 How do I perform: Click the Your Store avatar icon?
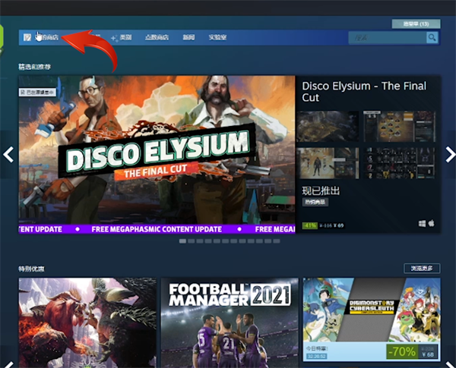click(x=27, y=37)
